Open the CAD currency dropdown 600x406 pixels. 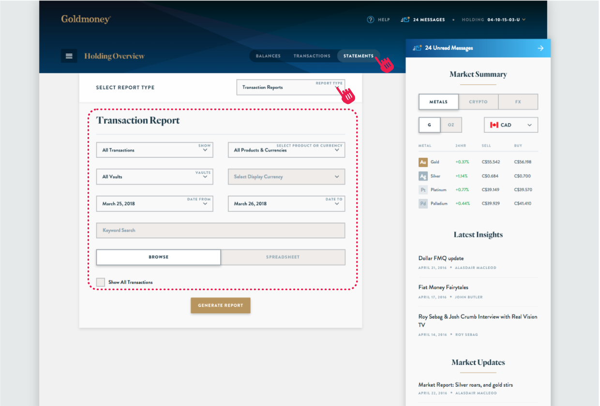click(x=511, y=125)
